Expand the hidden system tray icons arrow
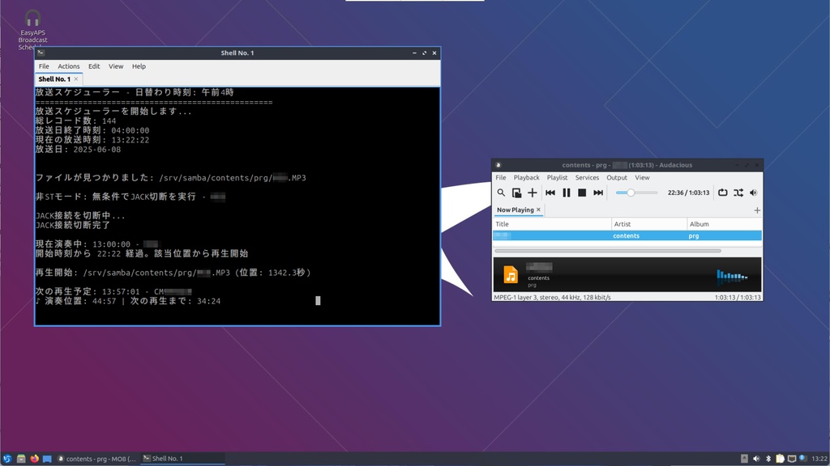 pos(744,459)
